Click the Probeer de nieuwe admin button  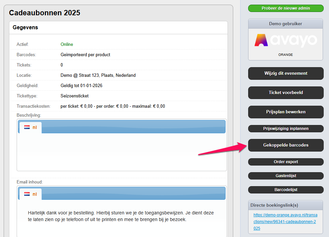click(286, 8)
